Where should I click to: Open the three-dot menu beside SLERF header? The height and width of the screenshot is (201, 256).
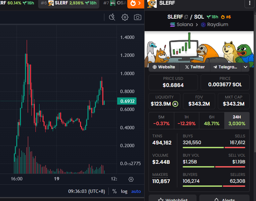coord(250,3)
